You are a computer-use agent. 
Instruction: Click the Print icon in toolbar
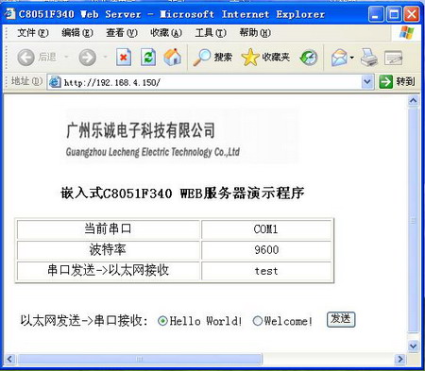pyautogui.click(x=368, y=58)
